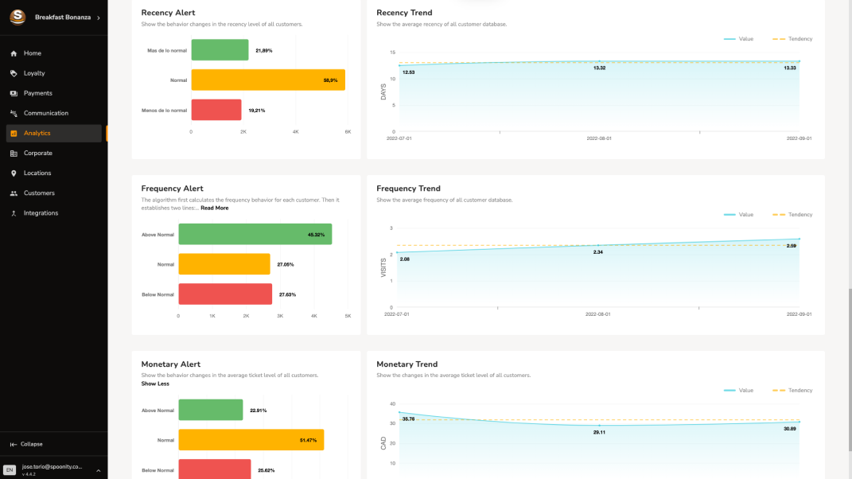Viewport: 852px width, 479px height.
Task: Click red Menos de lo normal bar
Action: (x=216, y=110)
